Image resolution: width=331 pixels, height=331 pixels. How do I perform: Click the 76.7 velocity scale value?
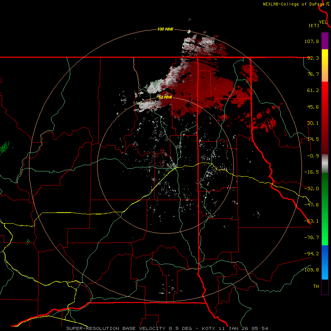pos(313,74)
